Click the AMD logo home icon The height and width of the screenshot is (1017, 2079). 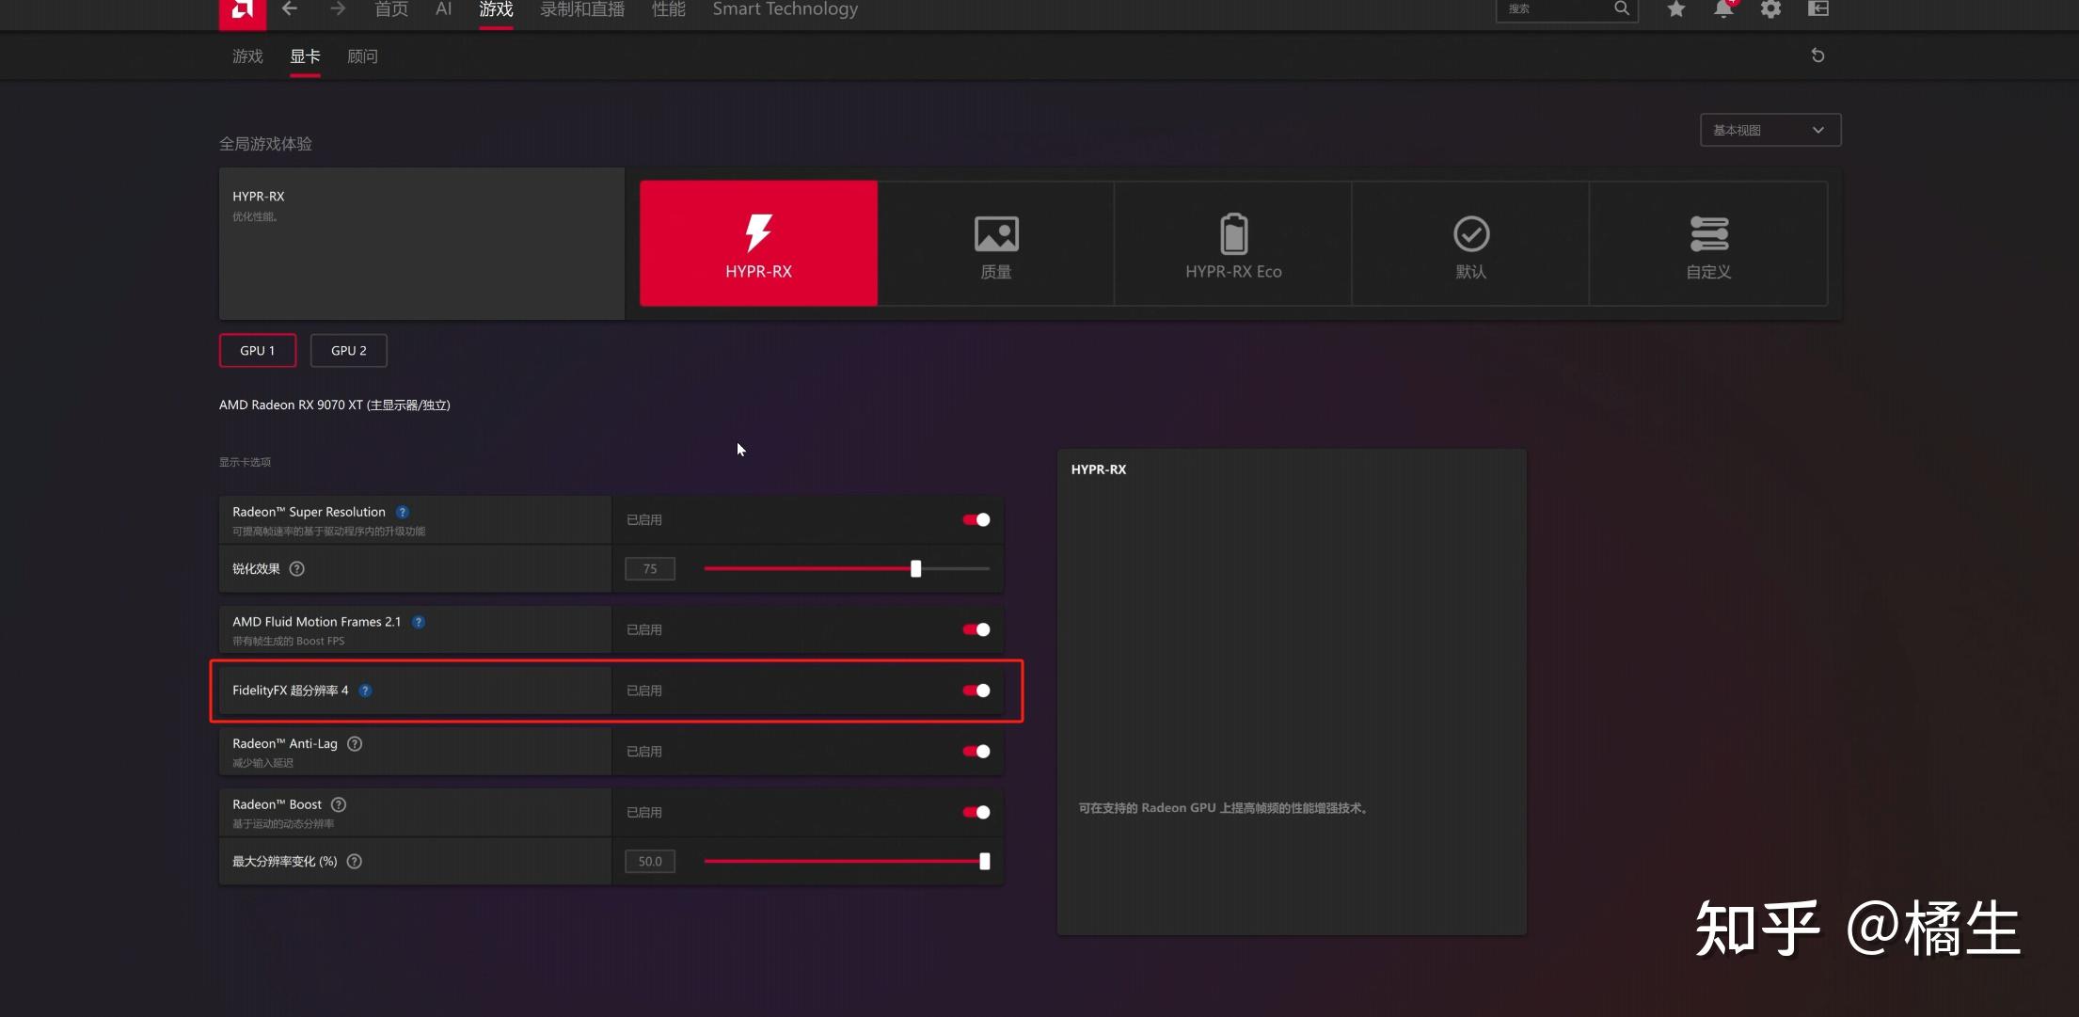pos(242,10)
